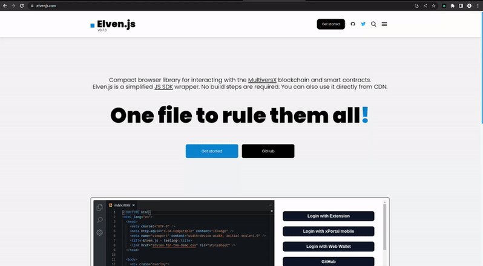This screenshot has height=266, width=483.
Task: Open site search with magnifier icon
Action: click(373, 24)
